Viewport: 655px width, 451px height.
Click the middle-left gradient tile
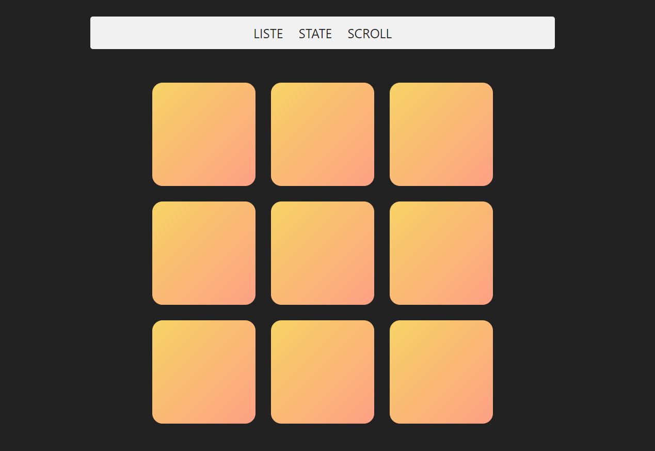[x=203, y=253]
